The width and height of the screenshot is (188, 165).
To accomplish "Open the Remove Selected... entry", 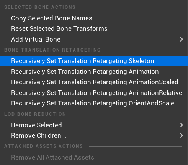I will pos(94,125).
